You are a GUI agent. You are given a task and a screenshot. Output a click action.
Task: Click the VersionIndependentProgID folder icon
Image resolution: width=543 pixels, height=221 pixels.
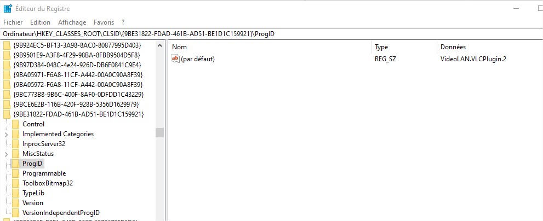coord(15,213)
